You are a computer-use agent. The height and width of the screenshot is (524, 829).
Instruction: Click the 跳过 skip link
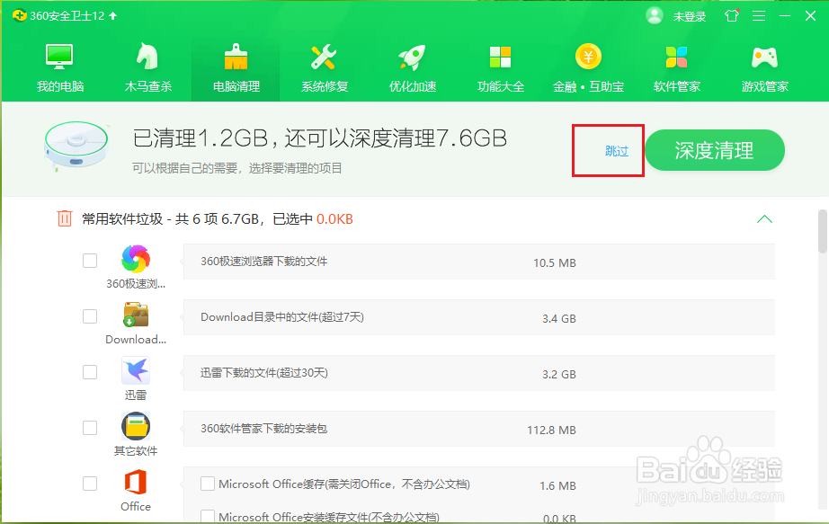tap(608, 150)
